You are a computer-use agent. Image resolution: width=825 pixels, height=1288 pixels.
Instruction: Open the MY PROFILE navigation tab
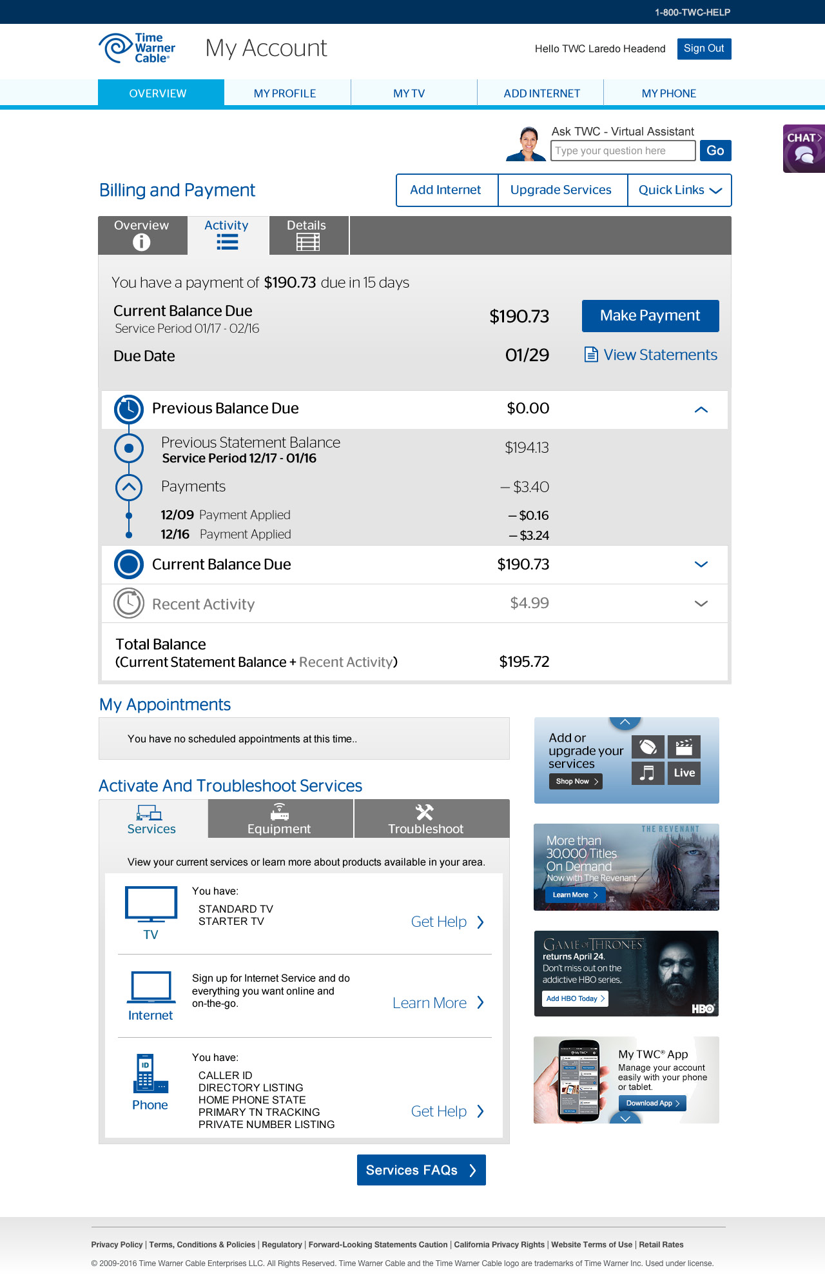click(x=287, y=94)
